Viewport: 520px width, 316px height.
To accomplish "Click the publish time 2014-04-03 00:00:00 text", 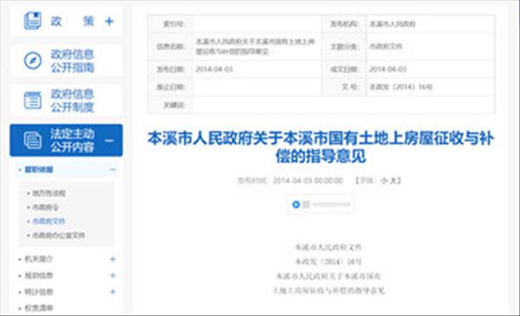I will pos(308,181).
